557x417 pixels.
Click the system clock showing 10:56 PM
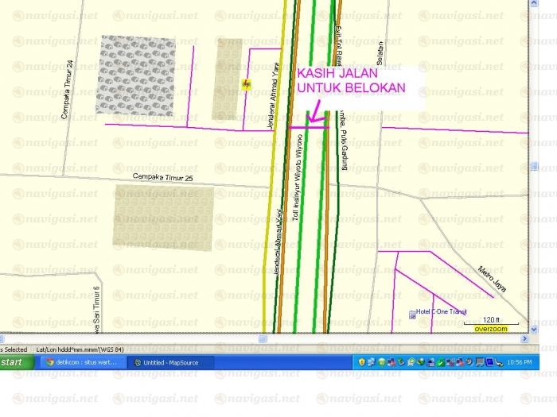(520, 362)
